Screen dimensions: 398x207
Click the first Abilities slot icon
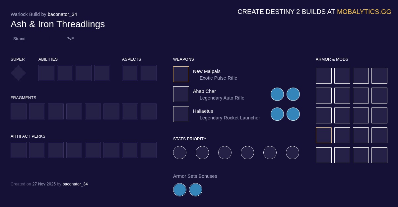click(x=46, y=73)
